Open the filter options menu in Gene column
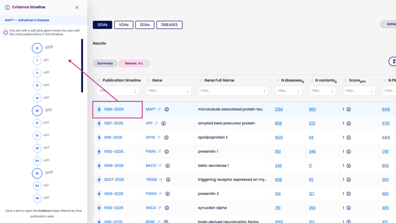Screen dimensions: 396x223 click(188, 91)
